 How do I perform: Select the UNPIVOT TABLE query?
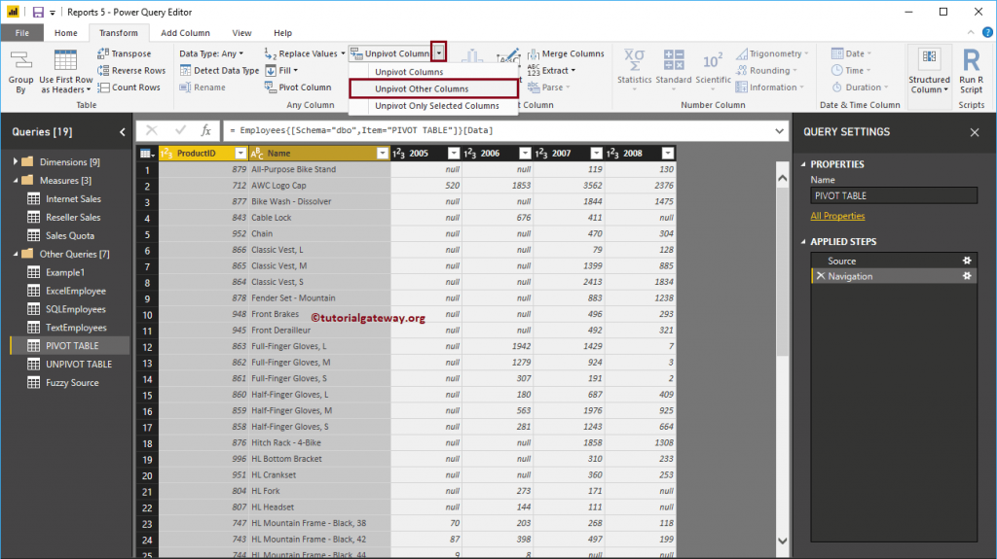(78, 364)
